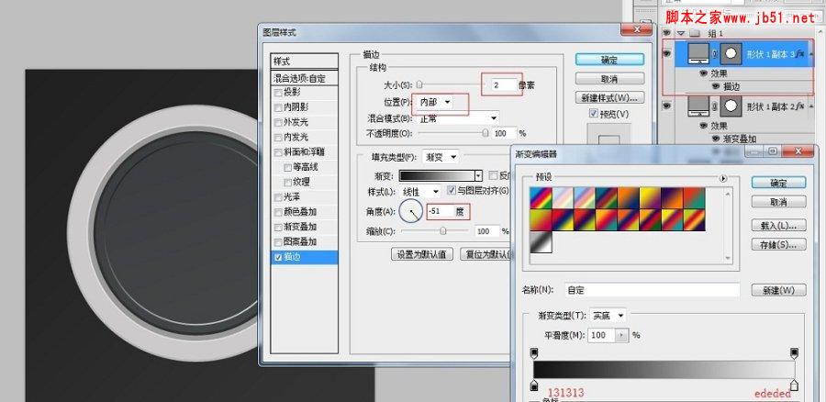Click link icon on 形状 1 副本 2 layer
This screenshot has height=402, width=826.
pos(716,106)
